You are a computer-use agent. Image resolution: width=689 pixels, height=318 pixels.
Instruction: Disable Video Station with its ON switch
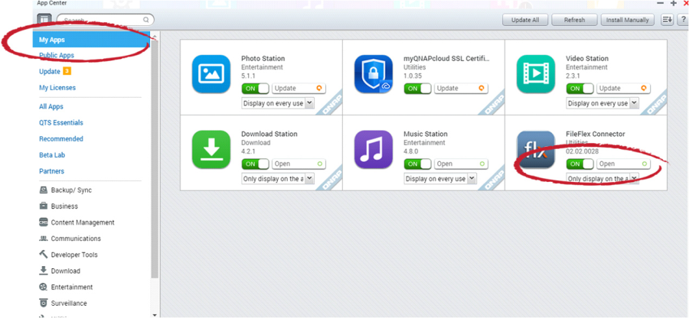click(x=580, y=88)
